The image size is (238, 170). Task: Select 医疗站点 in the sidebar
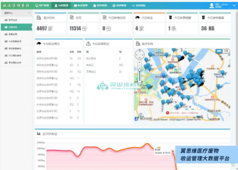pyautogui.click(x=13, y=20)
